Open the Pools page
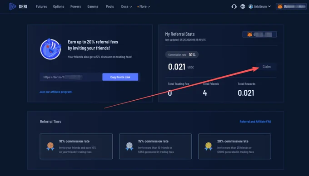 [x=110, y=6]
